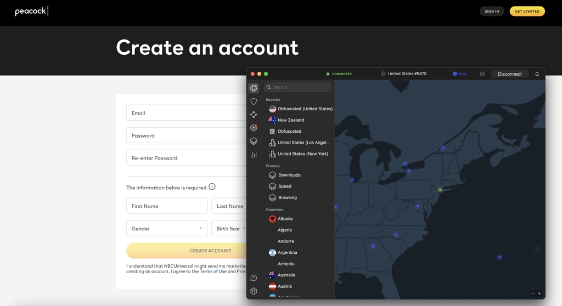Connect to Argentina in countries list
562x306 pixels.
point(283,253)
